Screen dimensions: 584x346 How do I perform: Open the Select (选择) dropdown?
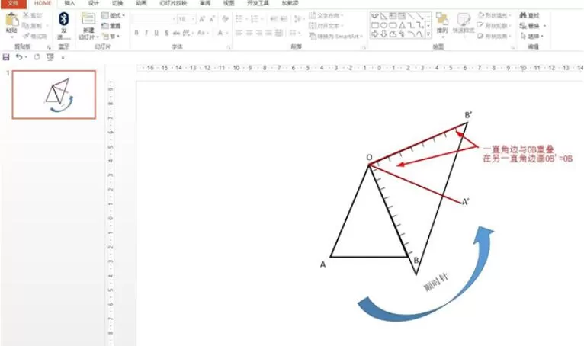(532, 36)
